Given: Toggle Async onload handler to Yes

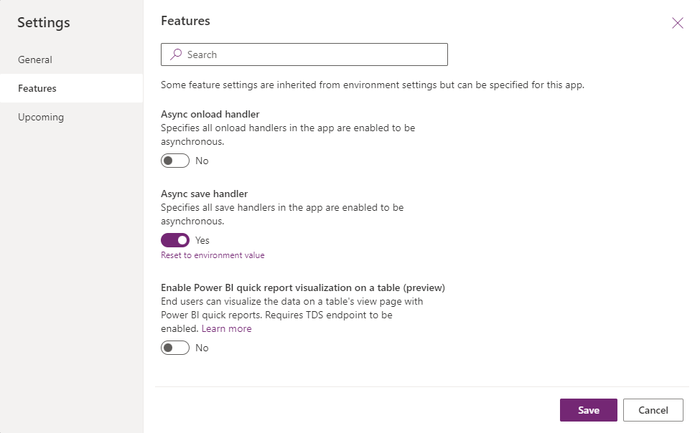Looking at the screenshot, I should 174,161.
